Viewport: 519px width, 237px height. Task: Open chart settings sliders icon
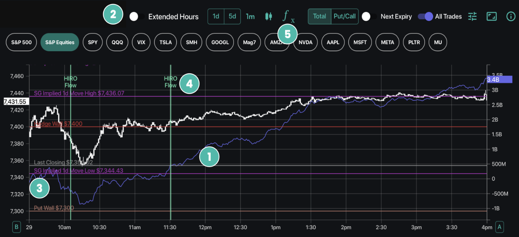click(472, 16)
